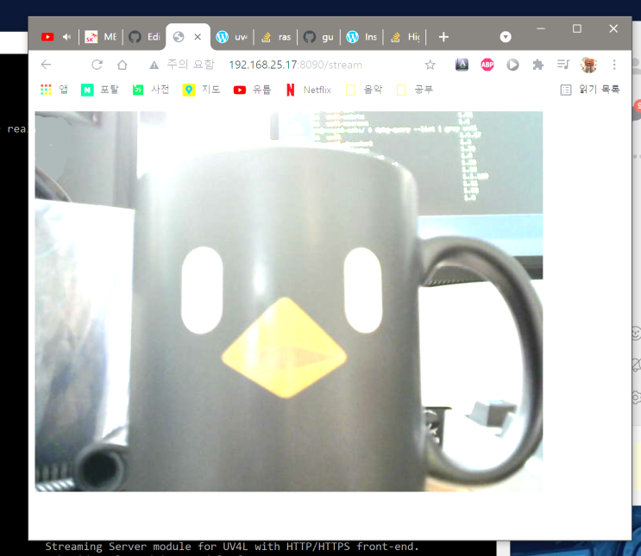
Task: Open the Extensions puzzle icon
Action: point(538,65)
